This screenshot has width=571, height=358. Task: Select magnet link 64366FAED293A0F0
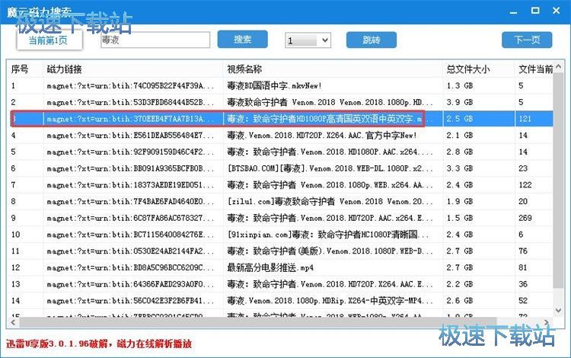(x=130, y=284)
